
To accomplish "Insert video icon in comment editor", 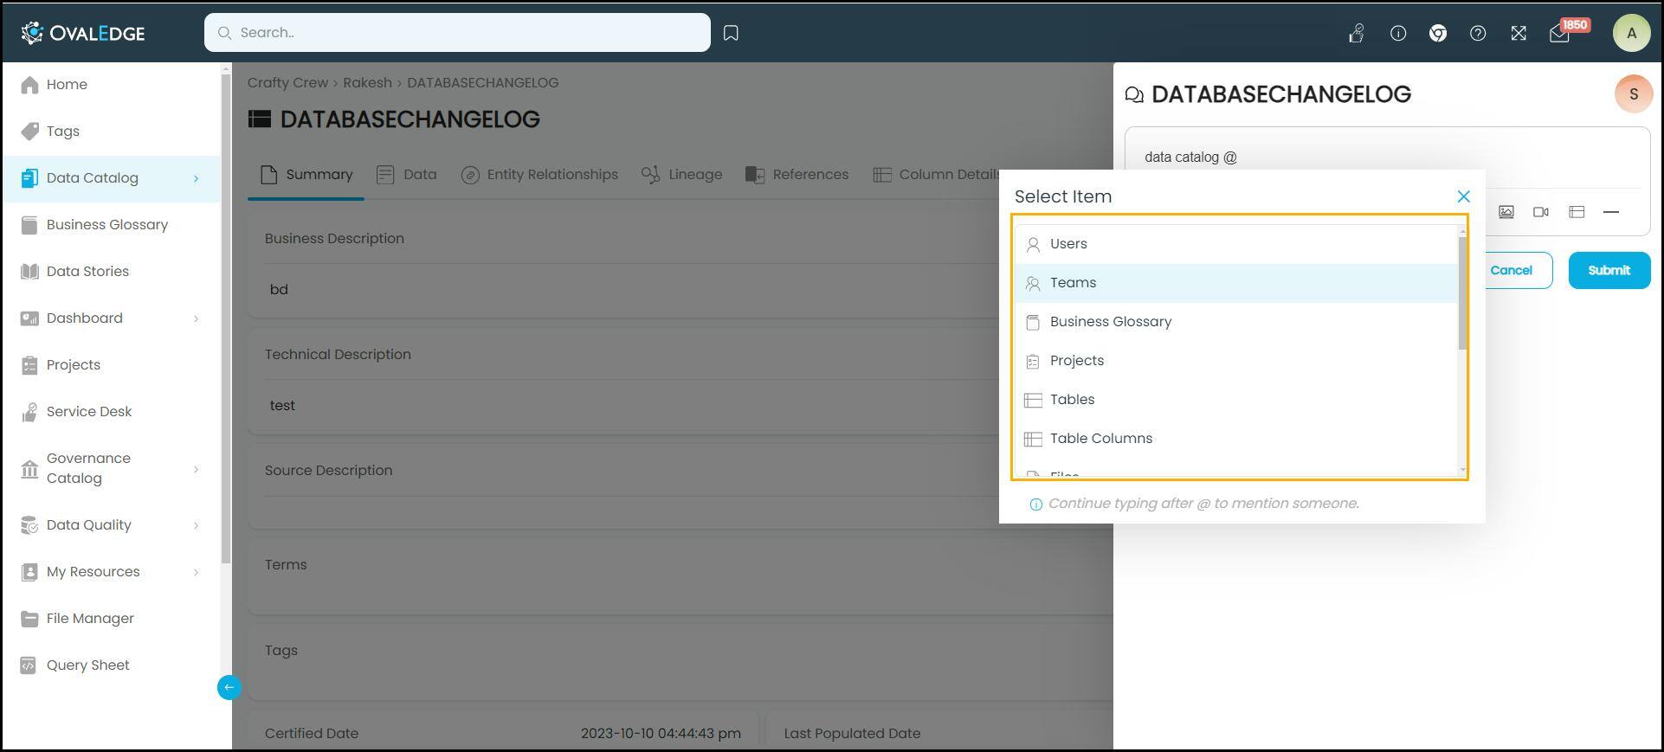I will pyautogui.click(x=1541, y=212).
